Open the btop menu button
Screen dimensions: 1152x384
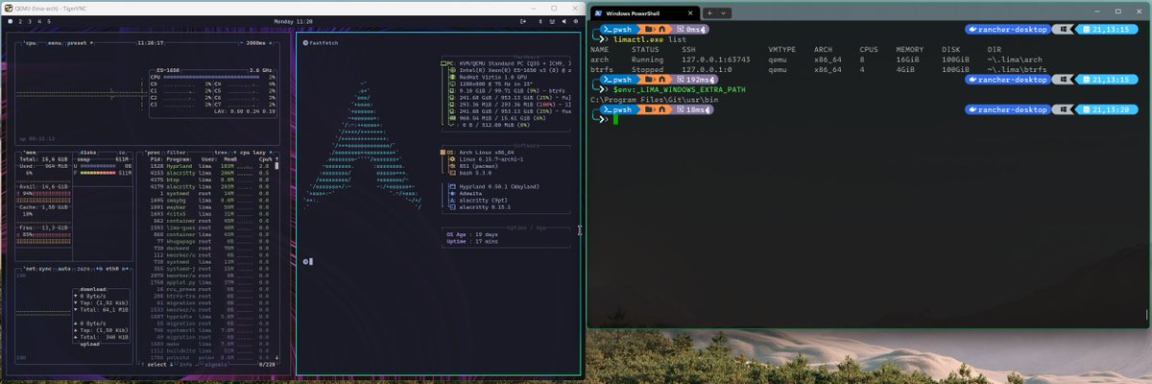click(54, 42)
